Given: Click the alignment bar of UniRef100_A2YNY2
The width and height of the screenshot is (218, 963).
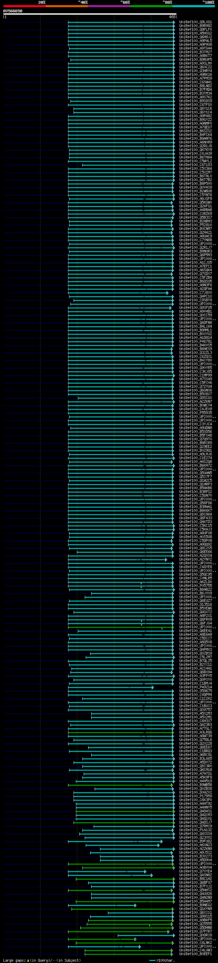Looking at the screenshot, I should pos(118,560).
